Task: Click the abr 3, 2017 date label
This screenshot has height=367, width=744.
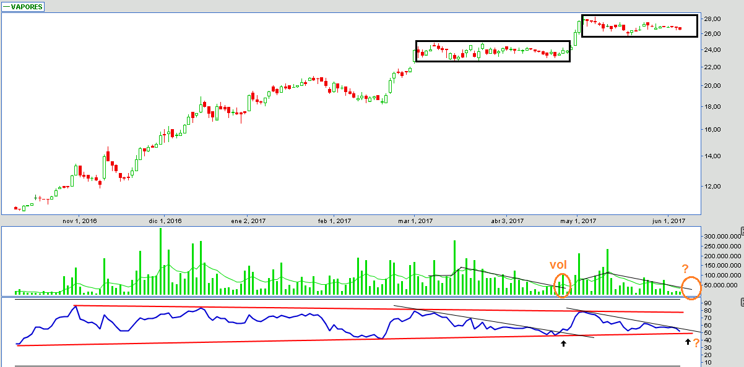Action: point(507,221)
